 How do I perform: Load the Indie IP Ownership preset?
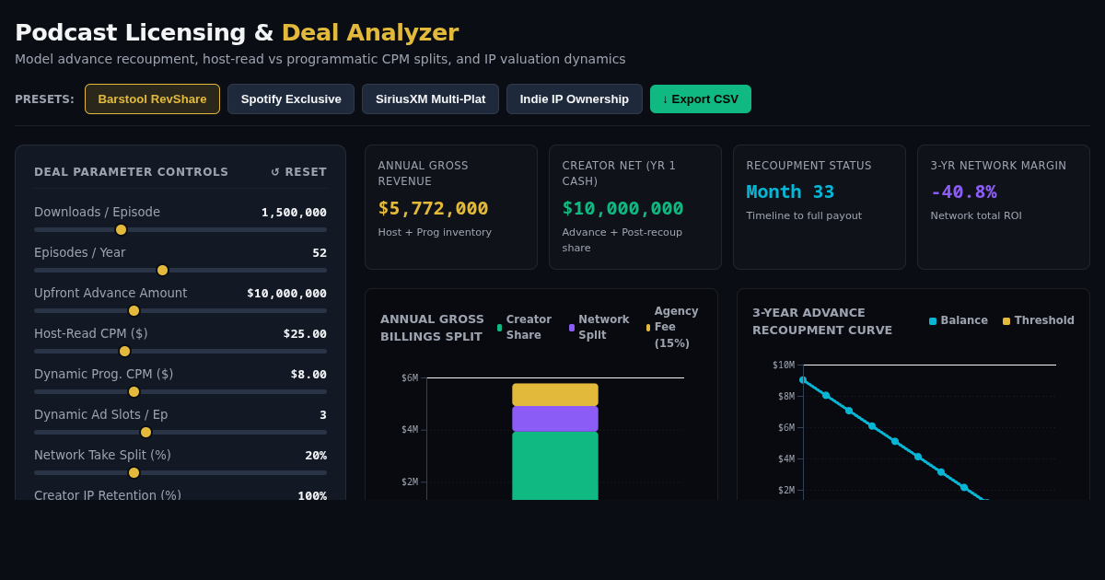(575, 99)
